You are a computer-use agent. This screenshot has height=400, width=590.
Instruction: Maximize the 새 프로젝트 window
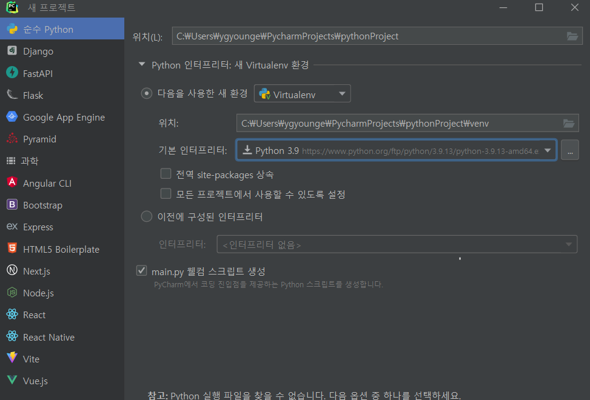tap(539, 7)
